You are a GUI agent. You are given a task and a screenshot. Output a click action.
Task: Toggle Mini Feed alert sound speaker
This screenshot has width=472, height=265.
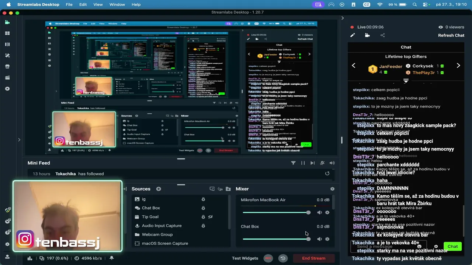pos(332,163)
